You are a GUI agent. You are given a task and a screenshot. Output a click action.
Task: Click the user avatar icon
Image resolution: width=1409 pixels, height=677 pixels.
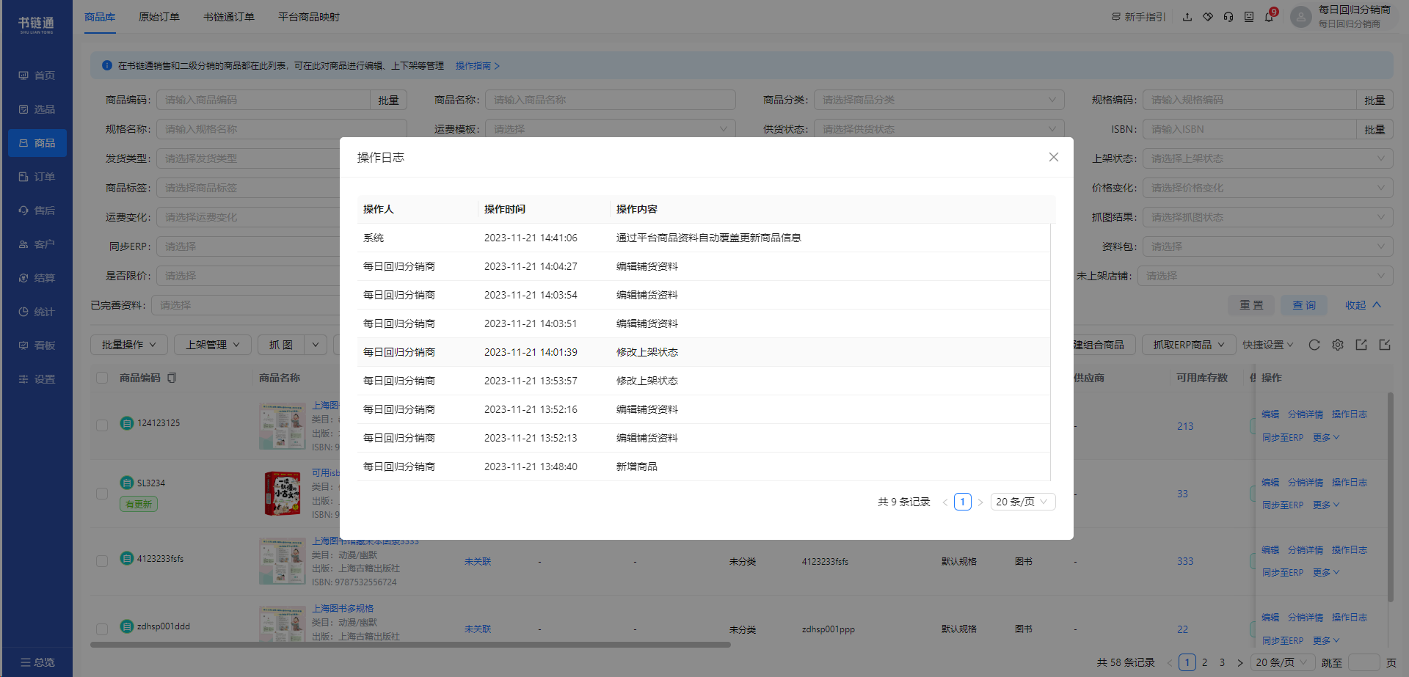click(x=1300, y=17)
